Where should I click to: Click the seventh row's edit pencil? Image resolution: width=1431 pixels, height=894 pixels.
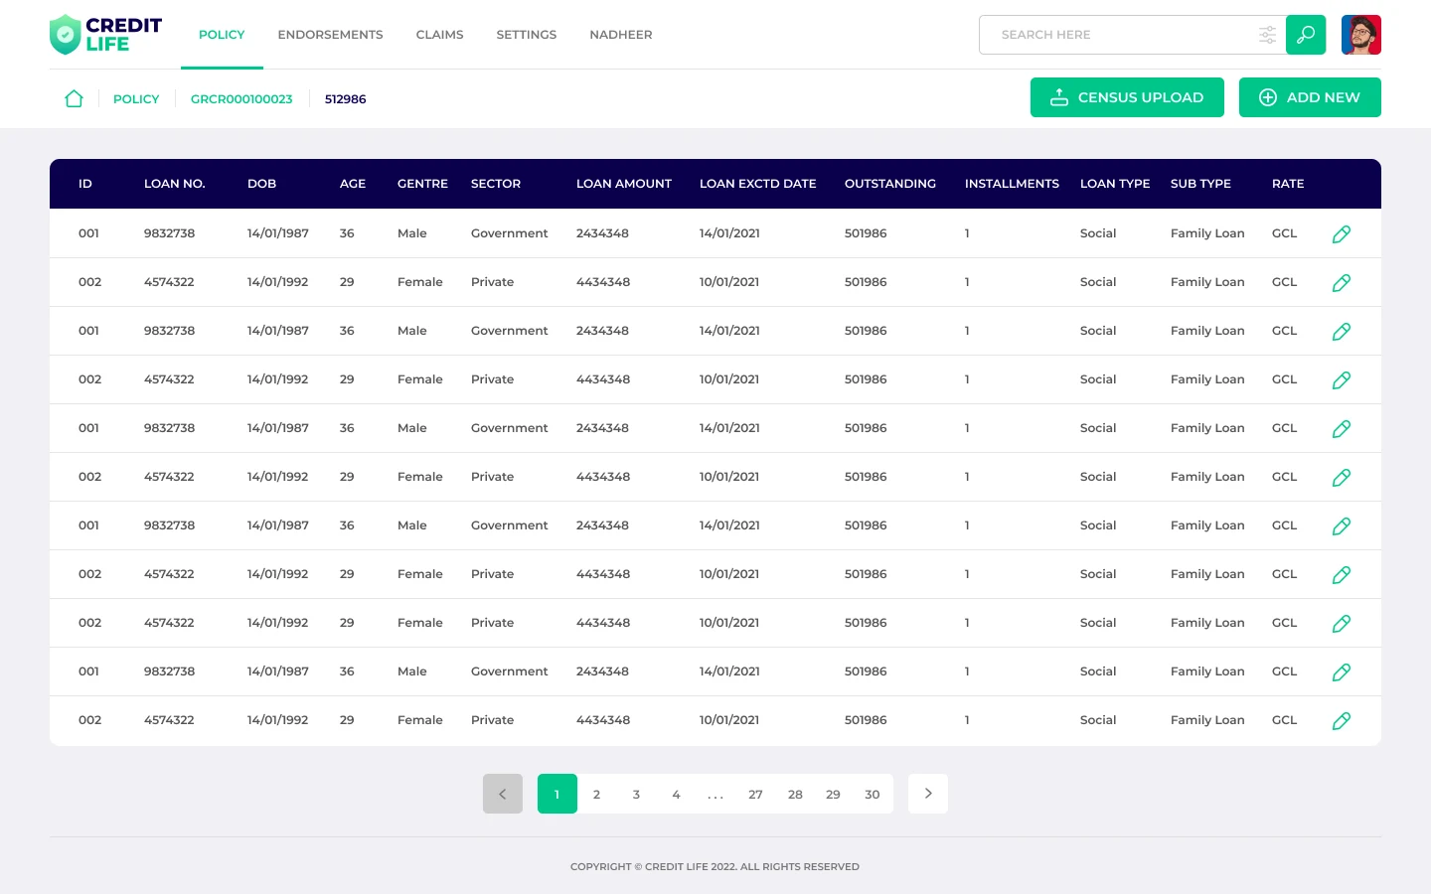point(1342,526)
